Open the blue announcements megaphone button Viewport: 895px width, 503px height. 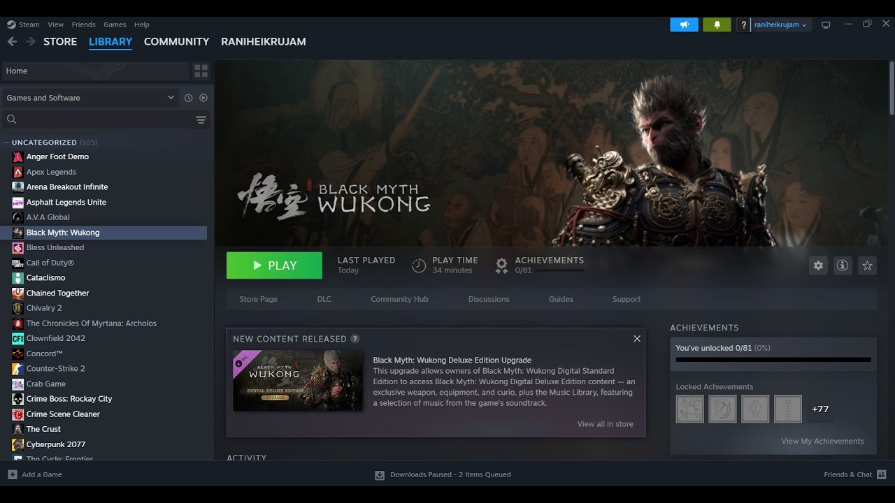pos(684,24)
